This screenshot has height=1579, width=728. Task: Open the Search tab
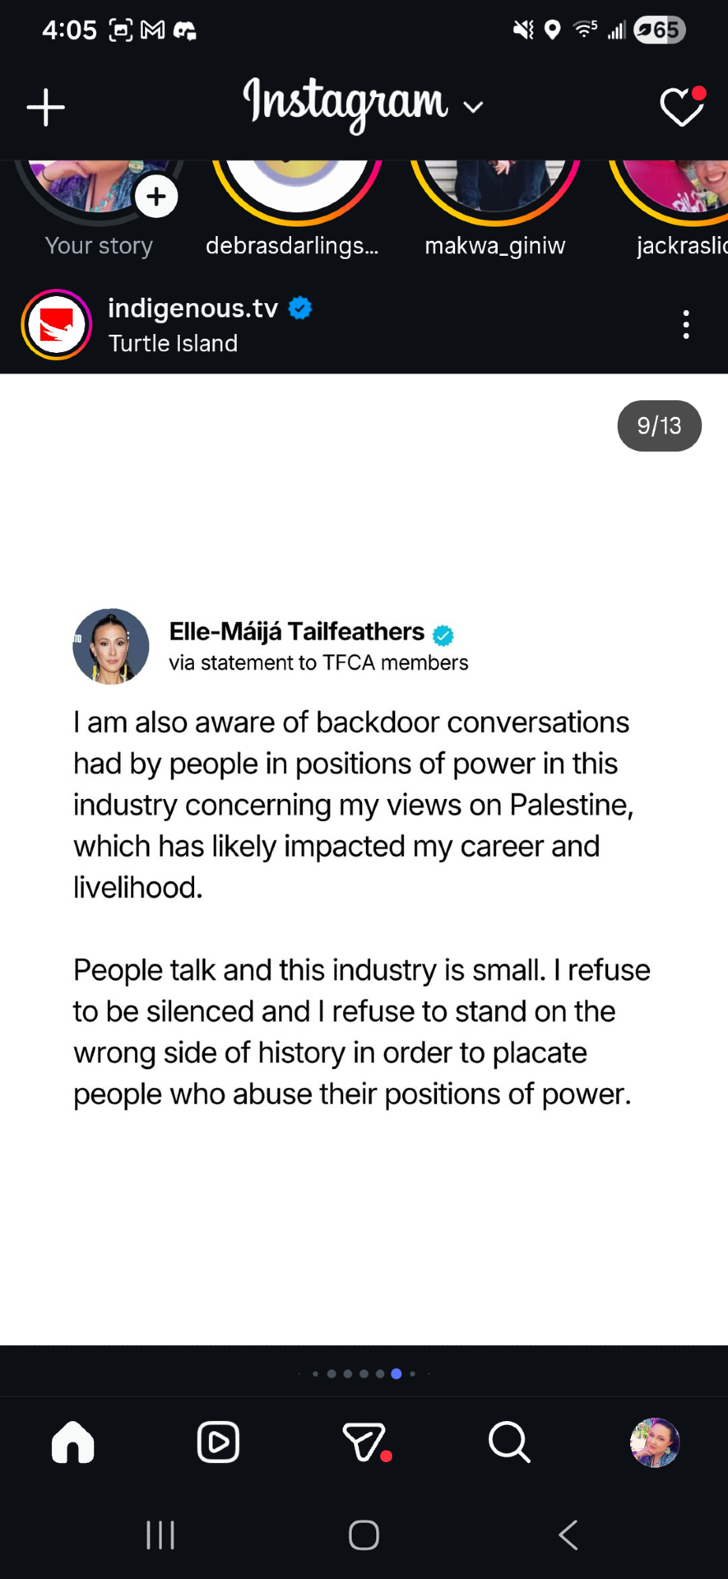tap(509, 1442)
